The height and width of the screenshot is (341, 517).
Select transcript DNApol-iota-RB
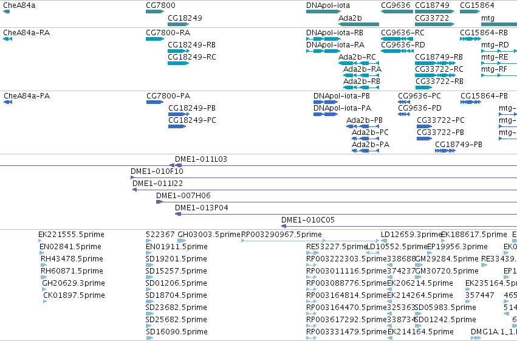[335, 33]
